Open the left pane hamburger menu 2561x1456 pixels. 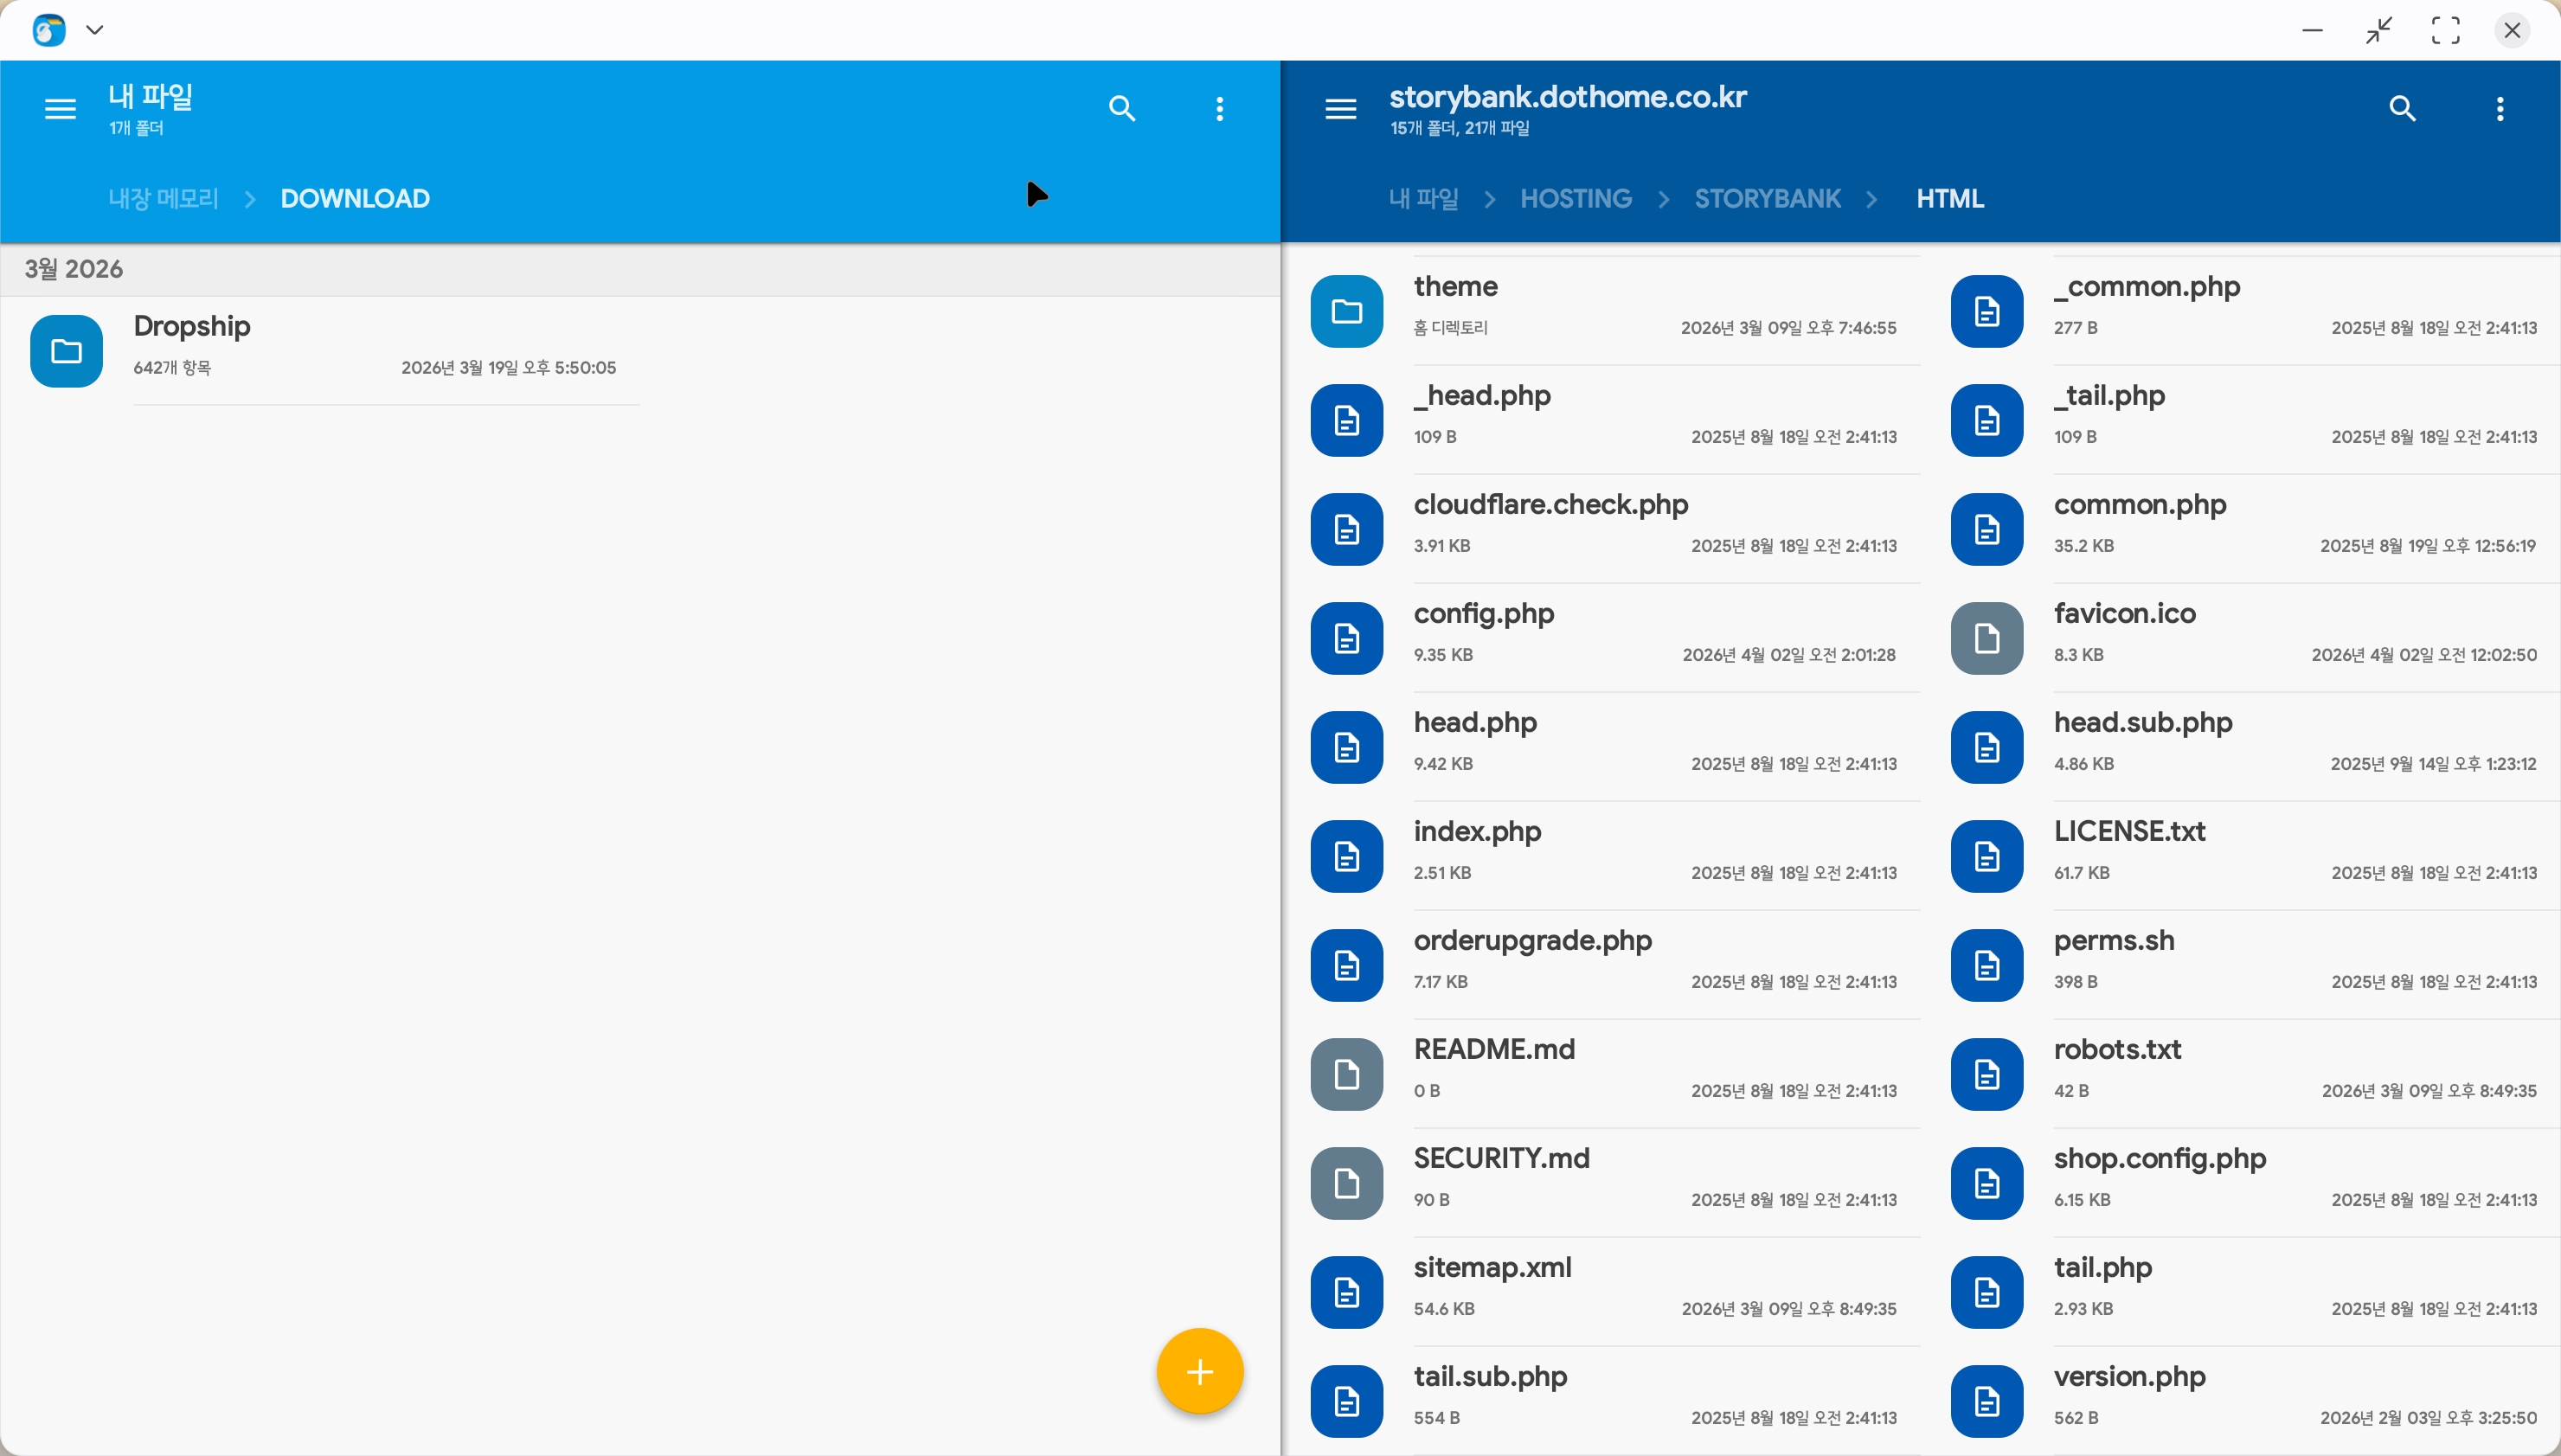tap(60, 109)
